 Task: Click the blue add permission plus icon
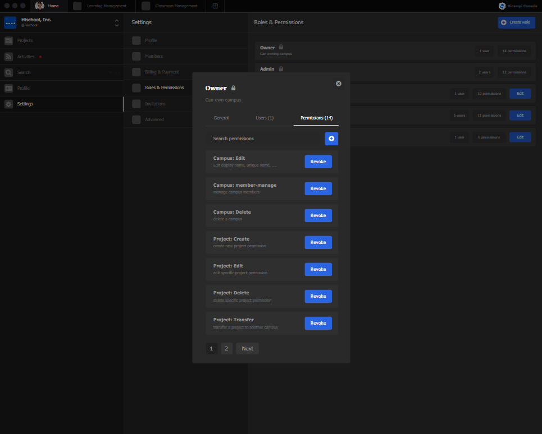coord(331,138)
